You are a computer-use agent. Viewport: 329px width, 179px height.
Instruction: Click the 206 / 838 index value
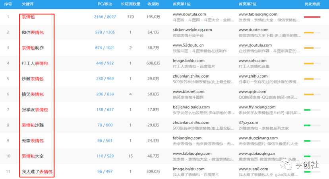pos(105,94)
